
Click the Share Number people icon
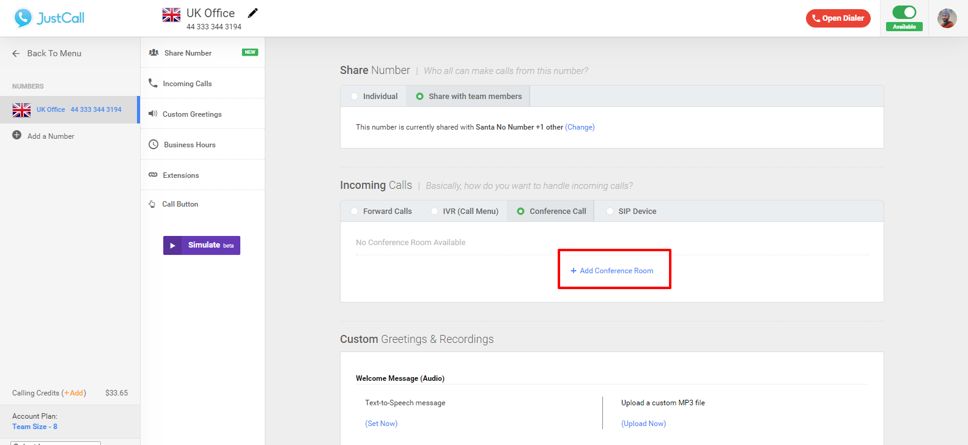(153, 53)
